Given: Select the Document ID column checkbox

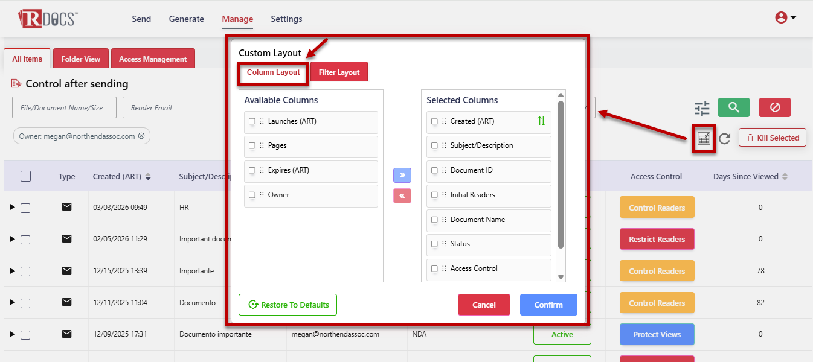Looking at the screenshot, I should tap(434, 170).
